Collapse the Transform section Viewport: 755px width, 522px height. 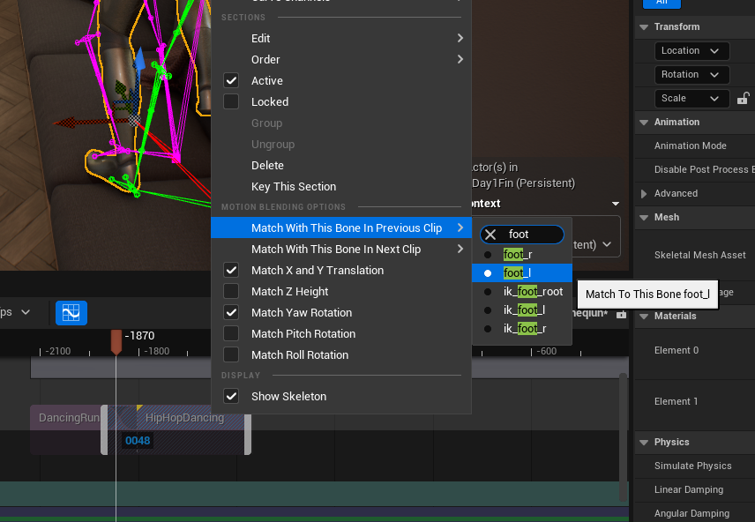point(644,27)
